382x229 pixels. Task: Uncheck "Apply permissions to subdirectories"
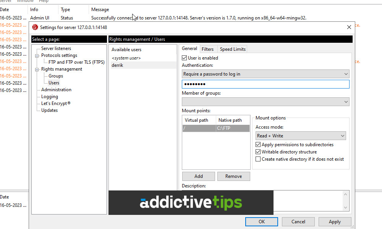259,145
